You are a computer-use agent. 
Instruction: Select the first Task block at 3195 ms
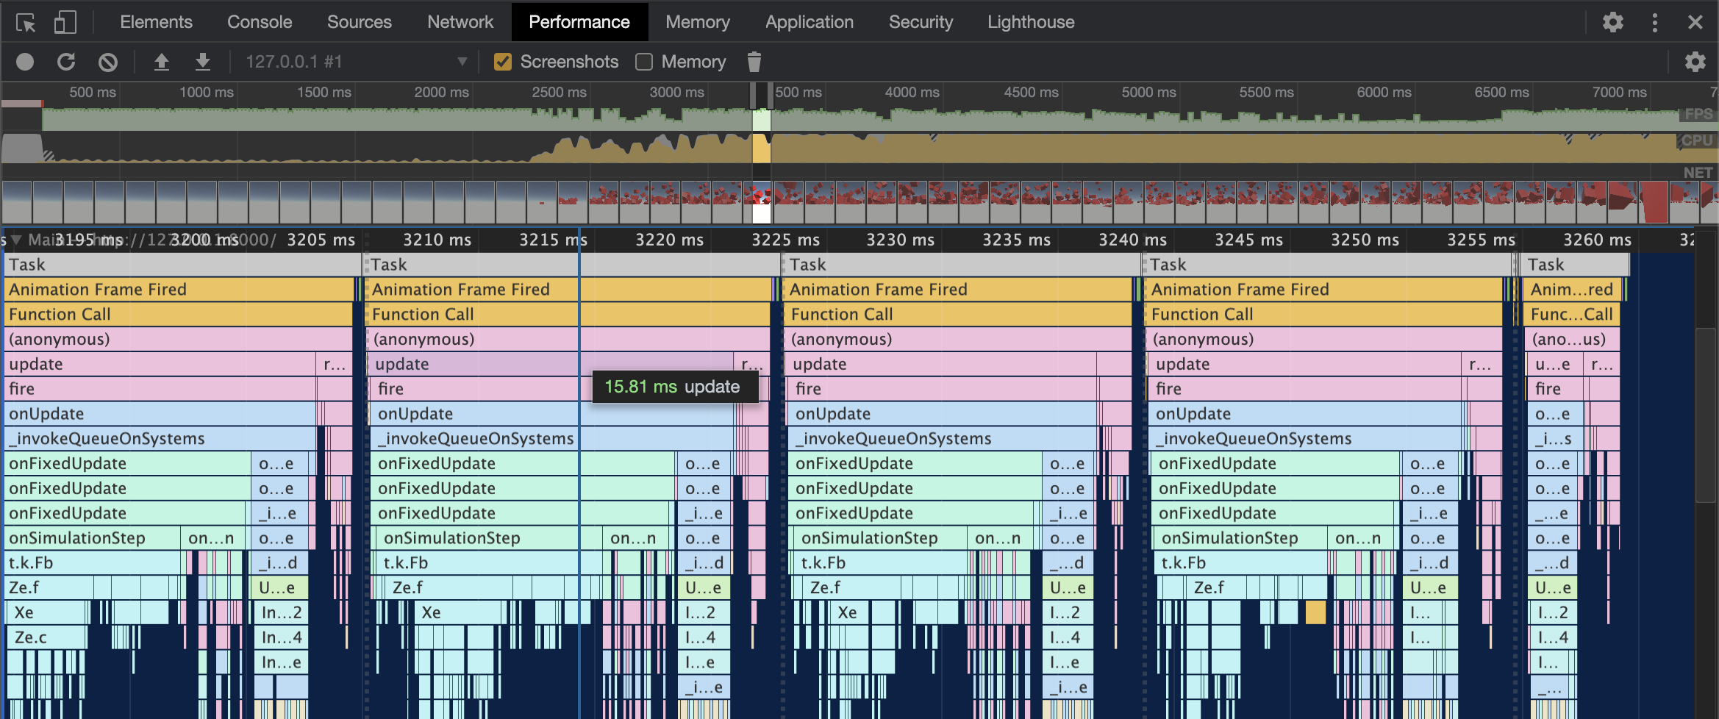pyautogui.click(x=182, y=265)
